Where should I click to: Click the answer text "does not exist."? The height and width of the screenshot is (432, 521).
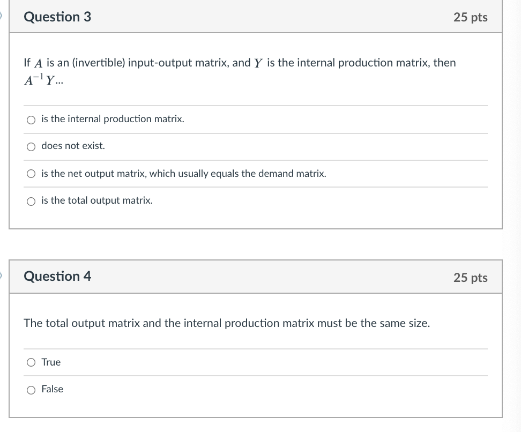click(72, 145)
